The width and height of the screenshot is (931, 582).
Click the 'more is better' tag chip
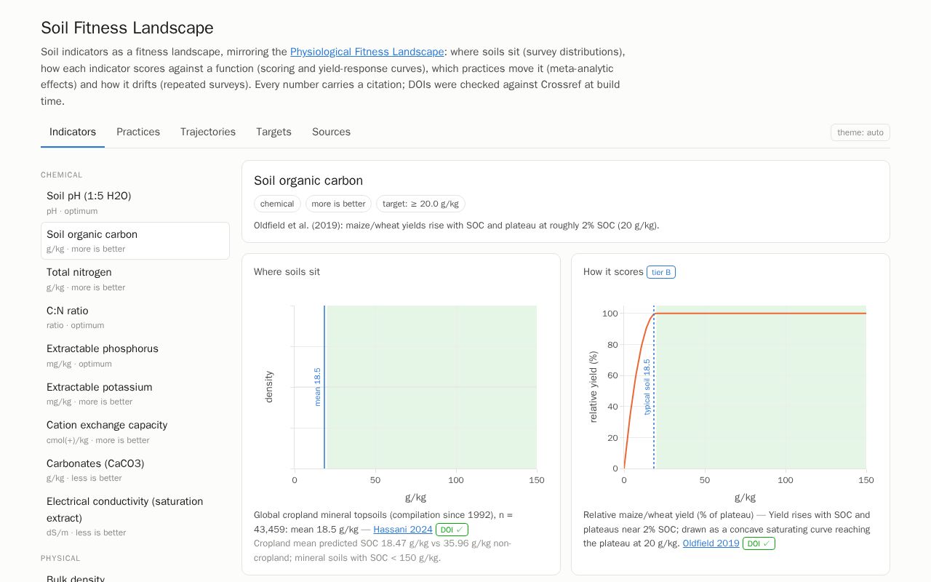[x=338, y=204]
